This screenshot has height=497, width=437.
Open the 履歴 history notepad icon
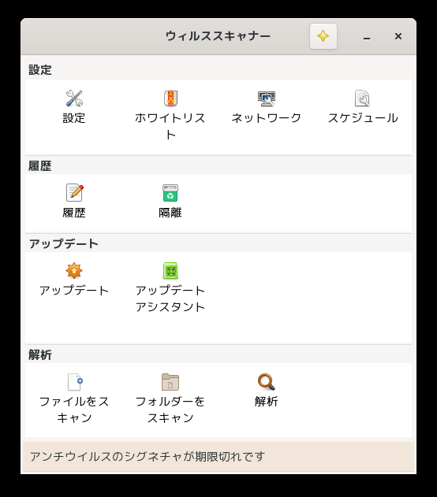(75, 192)
